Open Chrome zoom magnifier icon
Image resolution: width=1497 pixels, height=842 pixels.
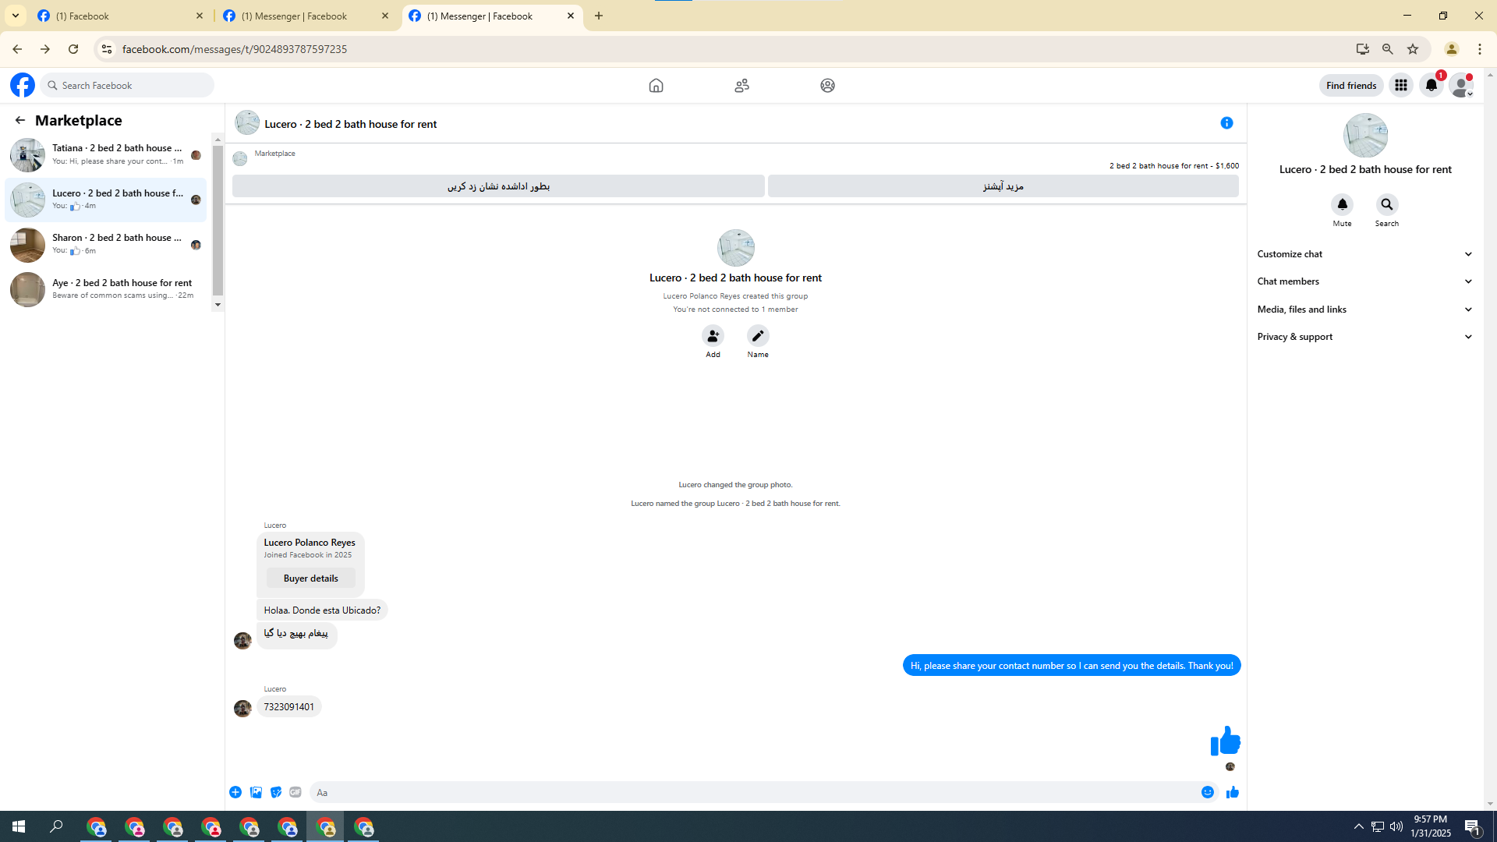[x=1388, y=49]
